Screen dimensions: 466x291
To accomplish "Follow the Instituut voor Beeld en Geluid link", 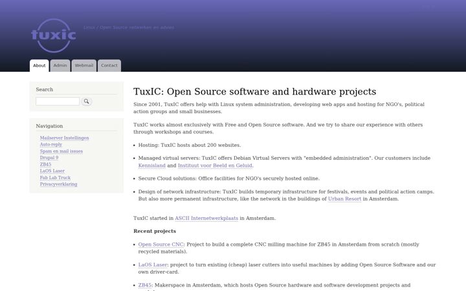I will (x=215, y=166).
